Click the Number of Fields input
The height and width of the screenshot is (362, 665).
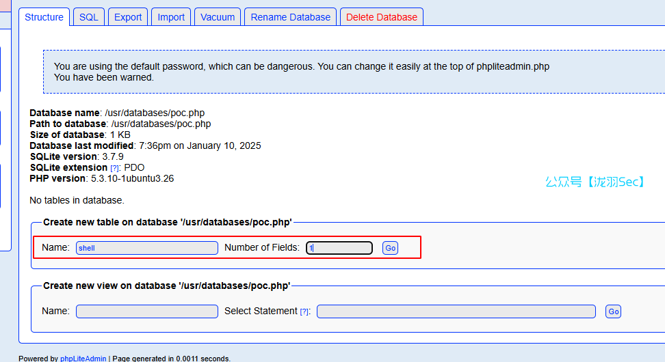coord(339,248)
